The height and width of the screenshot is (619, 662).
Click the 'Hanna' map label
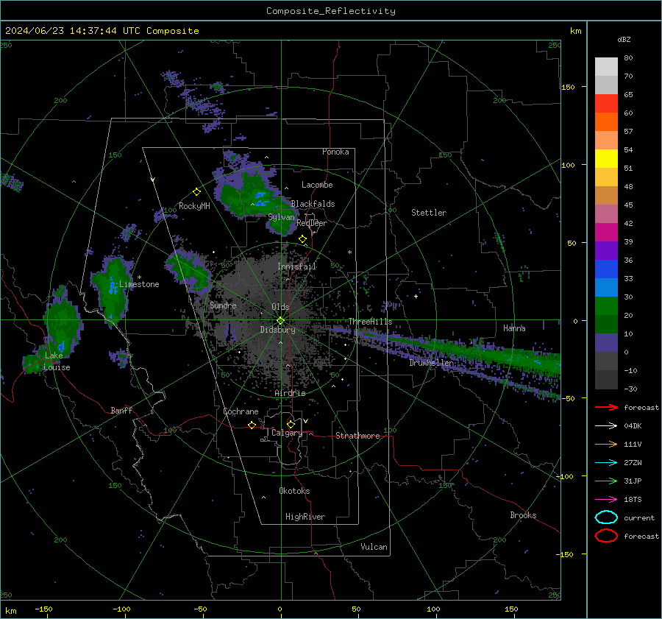[514, 328]
